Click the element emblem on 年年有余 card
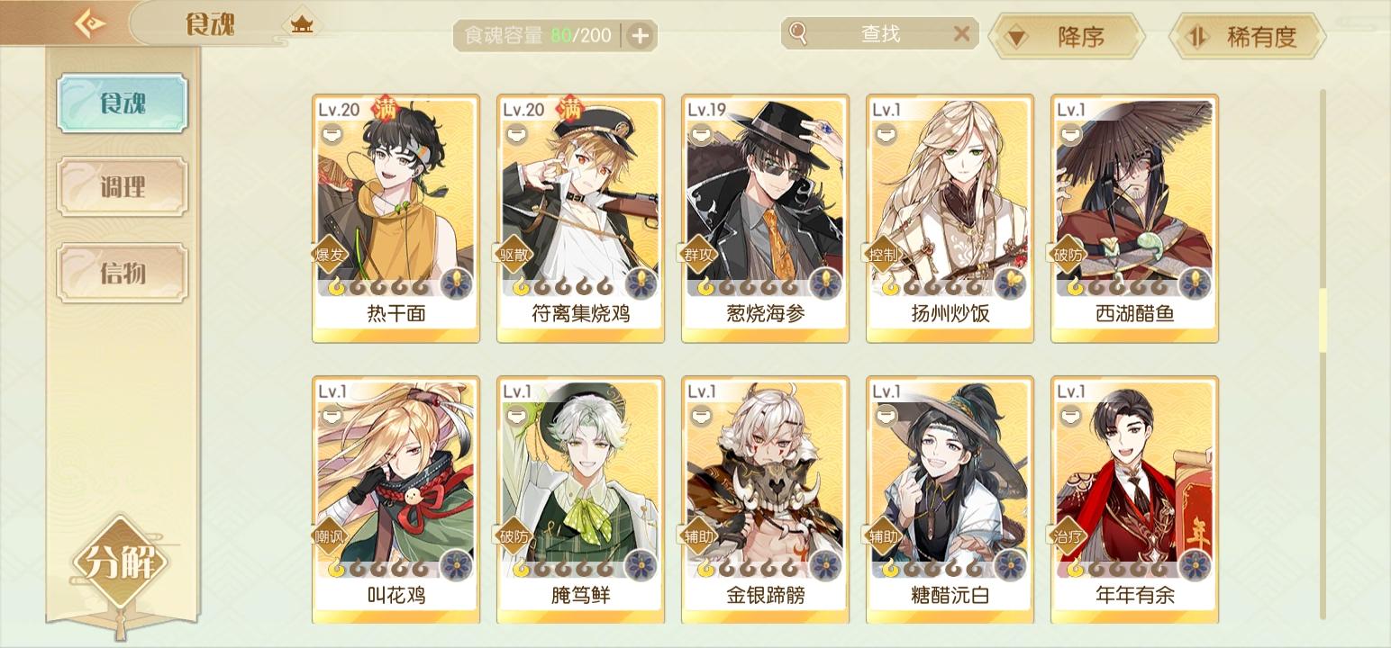 (1195, 565)
